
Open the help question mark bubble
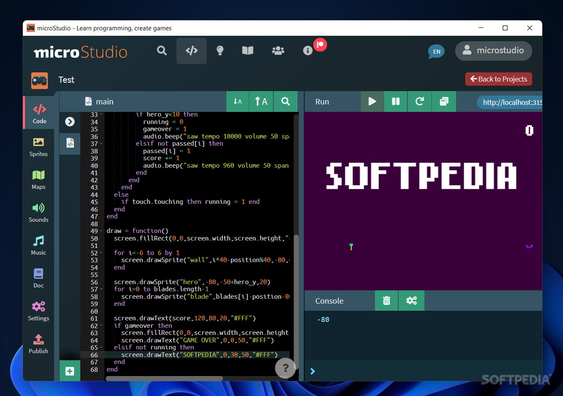(x=285, y=368)
